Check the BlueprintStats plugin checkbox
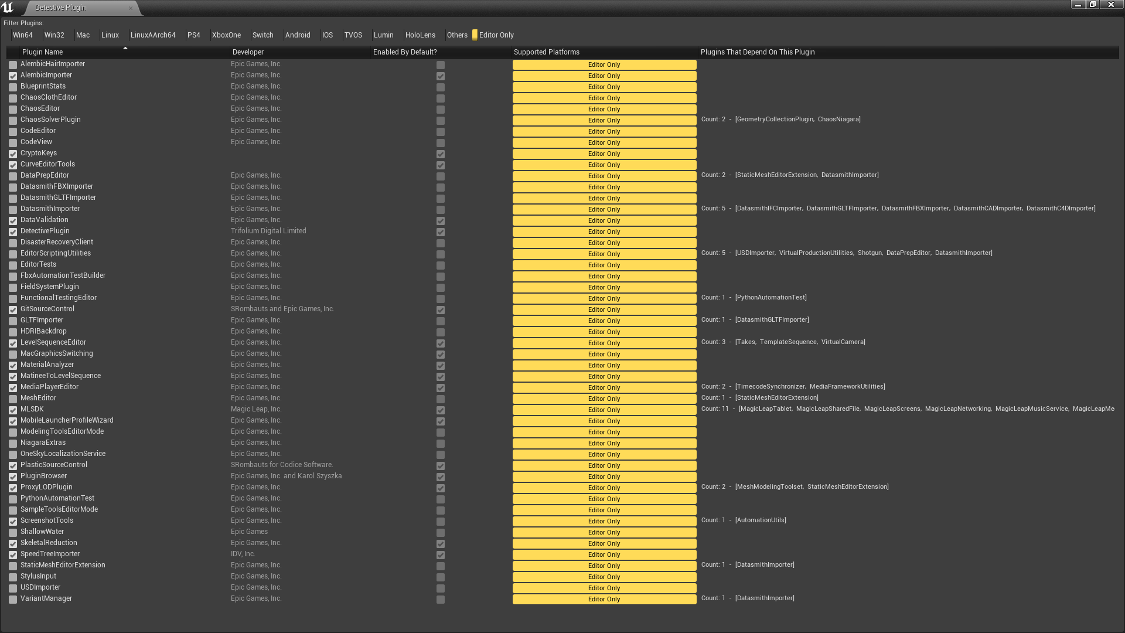Screen dimensions: 1125x633 click(x=13, y=87)
